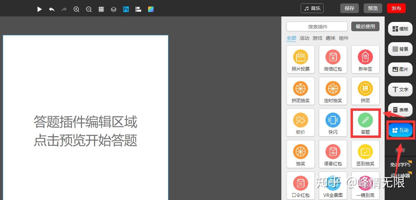
Task: Add the 抽奖 plugin
Action: (301, 154)
